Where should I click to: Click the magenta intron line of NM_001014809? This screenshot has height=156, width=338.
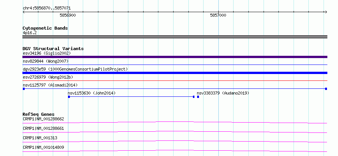click(x=175, y=151)
